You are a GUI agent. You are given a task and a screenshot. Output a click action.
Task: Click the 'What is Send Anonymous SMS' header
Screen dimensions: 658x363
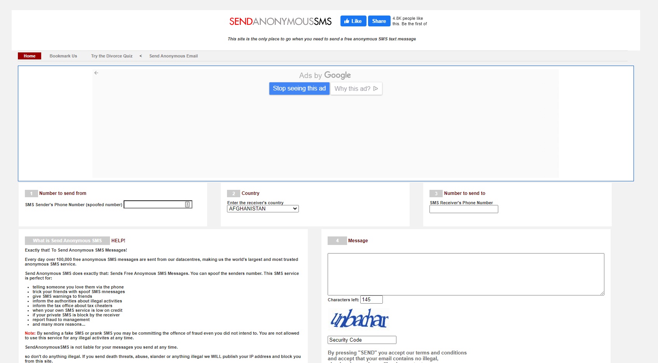click(x=67, y=241)
